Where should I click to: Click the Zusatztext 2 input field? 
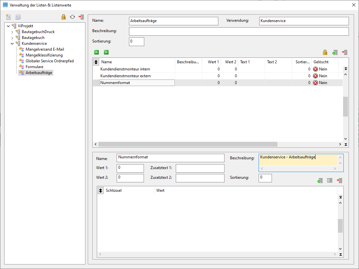pos(200,178)
